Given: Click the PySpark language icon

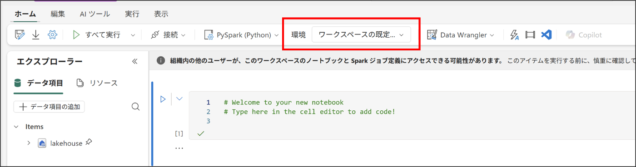Looking at the screenshot, I should [209, 35].
